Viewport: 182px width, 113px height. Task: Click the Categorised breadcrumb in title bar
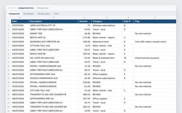(43, 8)
